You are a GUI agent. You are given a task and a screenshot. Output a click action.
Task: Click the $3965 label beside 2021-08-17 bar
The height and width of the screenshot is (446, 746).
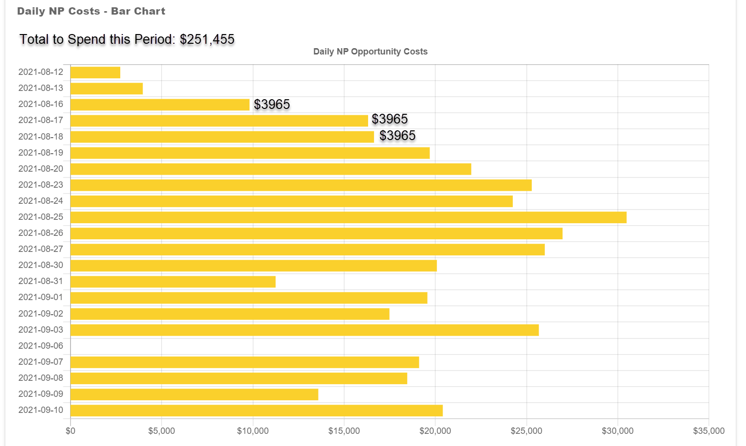coord(390,119)
